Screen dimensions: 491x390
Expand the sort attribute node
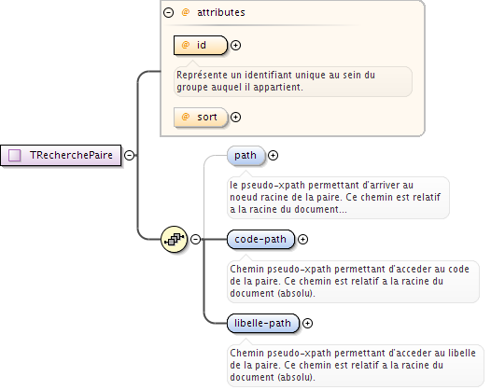click(x=235, y=117)
